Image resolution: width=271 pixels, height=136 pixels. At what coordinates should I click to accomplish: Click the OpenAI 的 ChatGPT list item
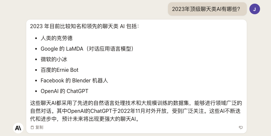(x=64, y=91)
